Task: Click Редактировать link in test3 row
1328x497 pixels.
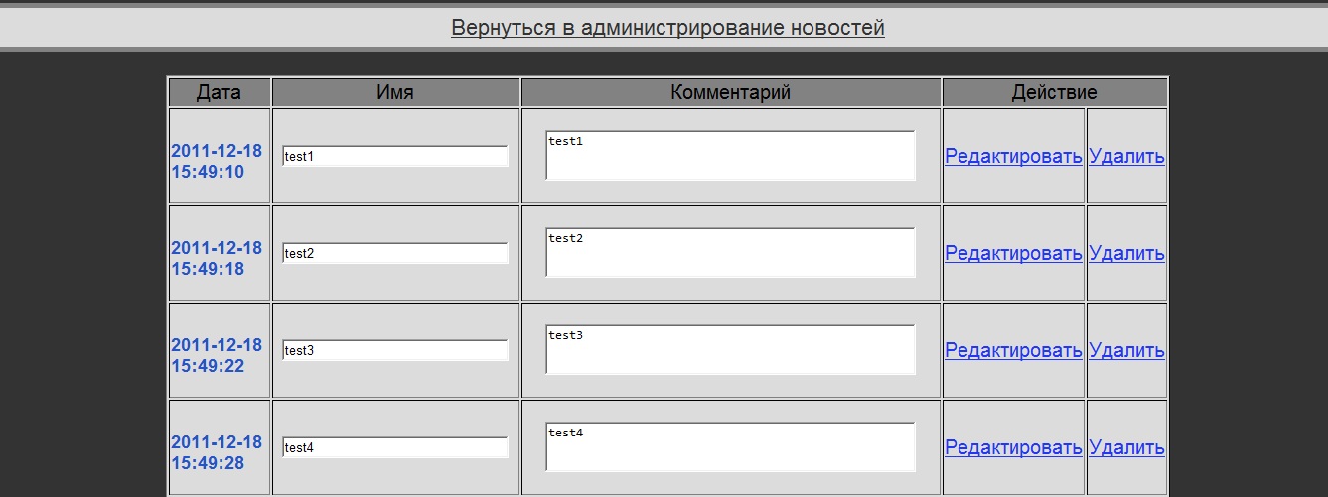Action: click(1013, 350)
